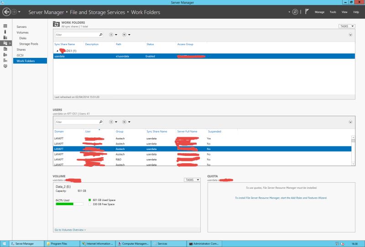Click the seventh server role icon in left rail
The width and height of the screenshot is (365, 247).
pyautogui.click(x=5, y=60)
